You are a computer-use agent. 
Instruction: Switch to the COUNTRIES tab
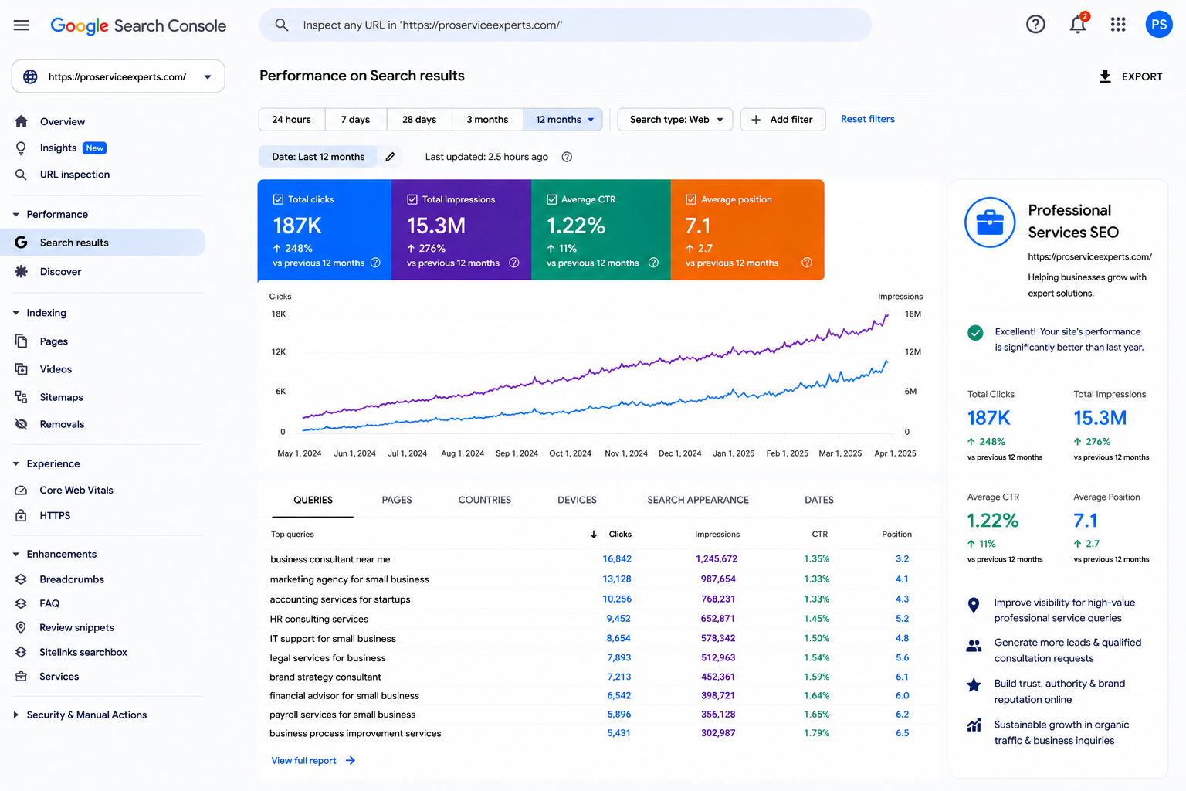click(485, 500)
